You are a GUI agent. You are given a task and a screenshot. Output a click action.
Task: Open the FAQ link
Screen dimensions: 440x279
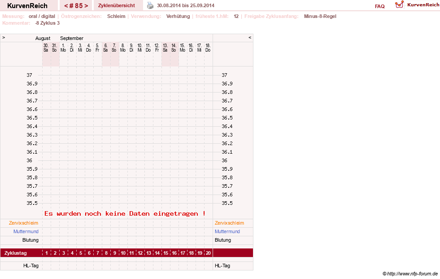pos(379,6)
